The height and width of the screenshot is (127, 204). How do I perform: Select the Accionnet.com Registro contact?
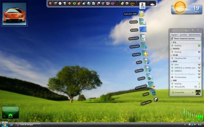186,74
